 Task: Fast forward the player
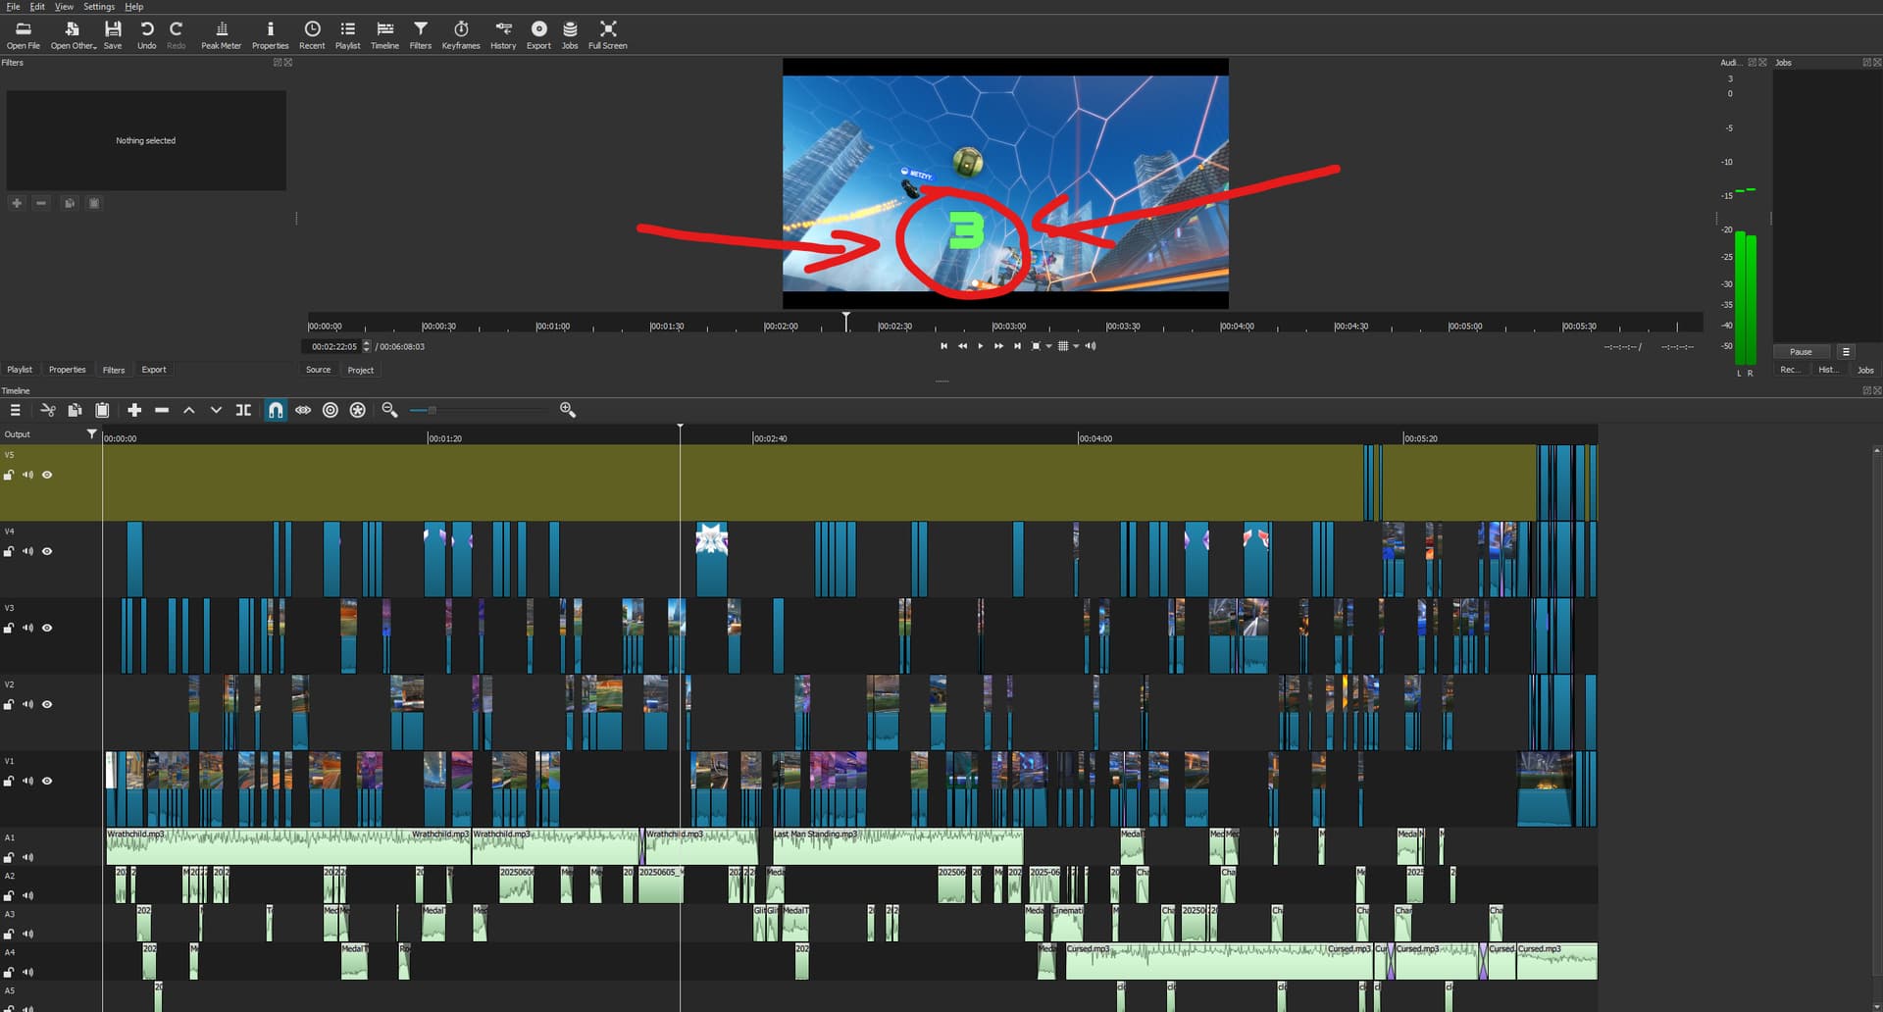click(998, 346)
